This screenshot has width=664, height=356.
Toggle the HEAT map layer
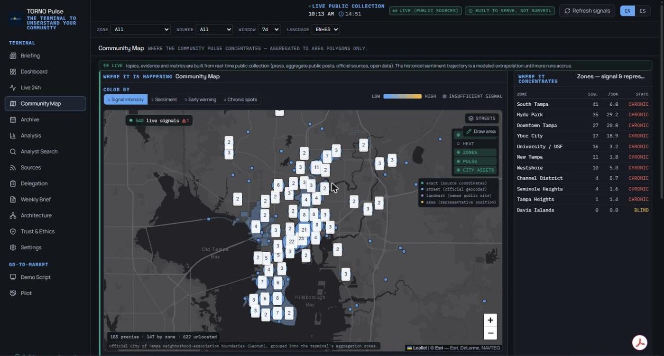click(474, 144)
